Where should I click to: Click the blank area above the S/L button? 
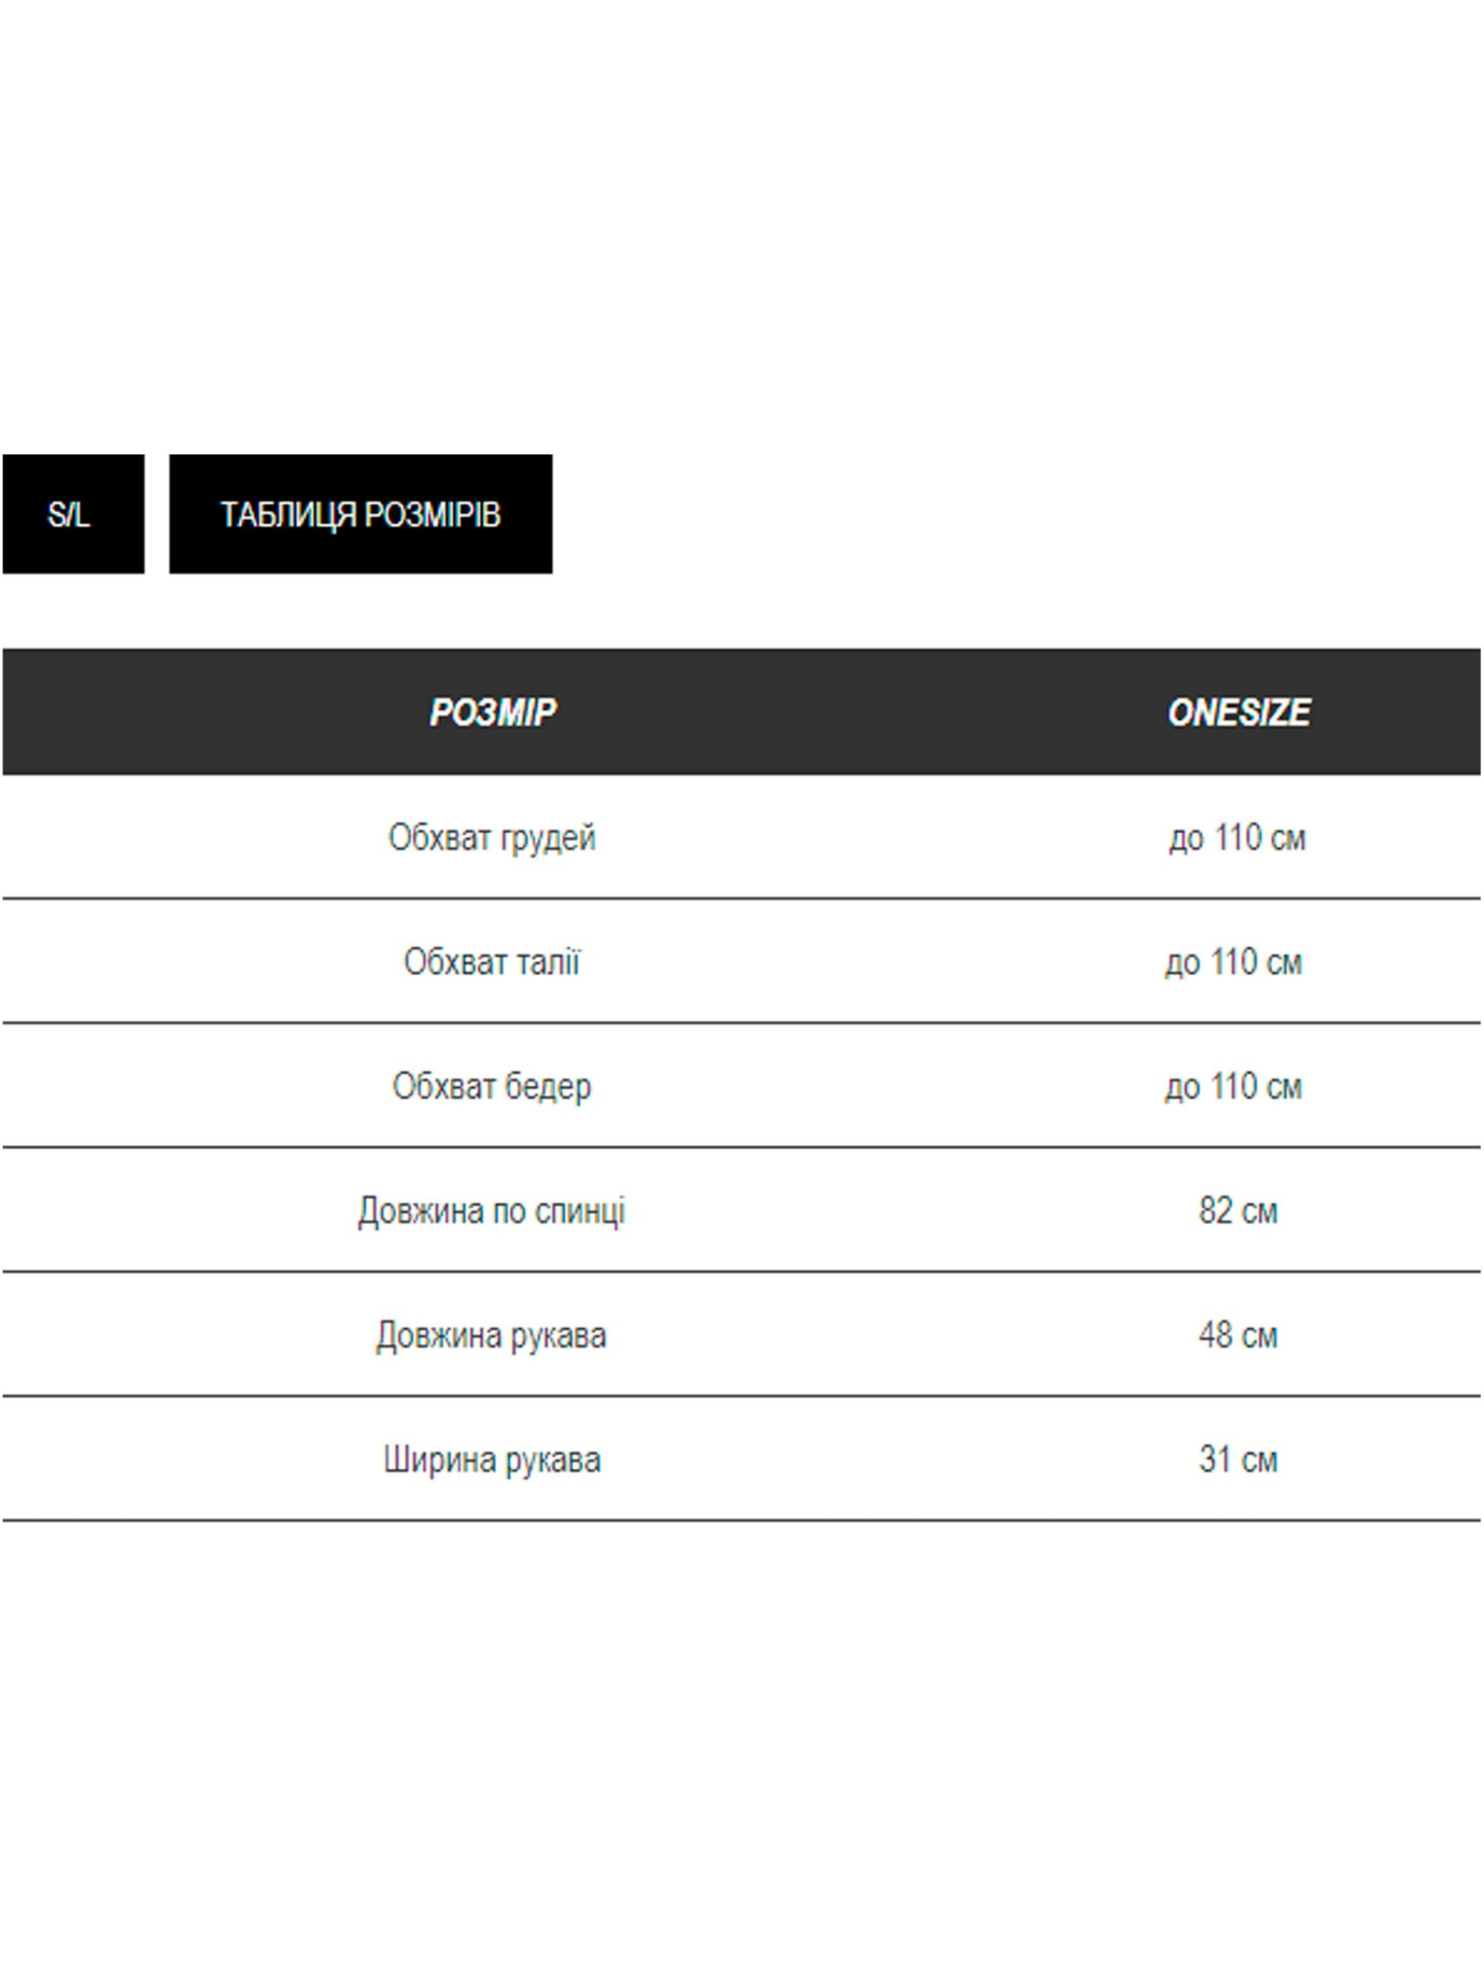point(73,268)
